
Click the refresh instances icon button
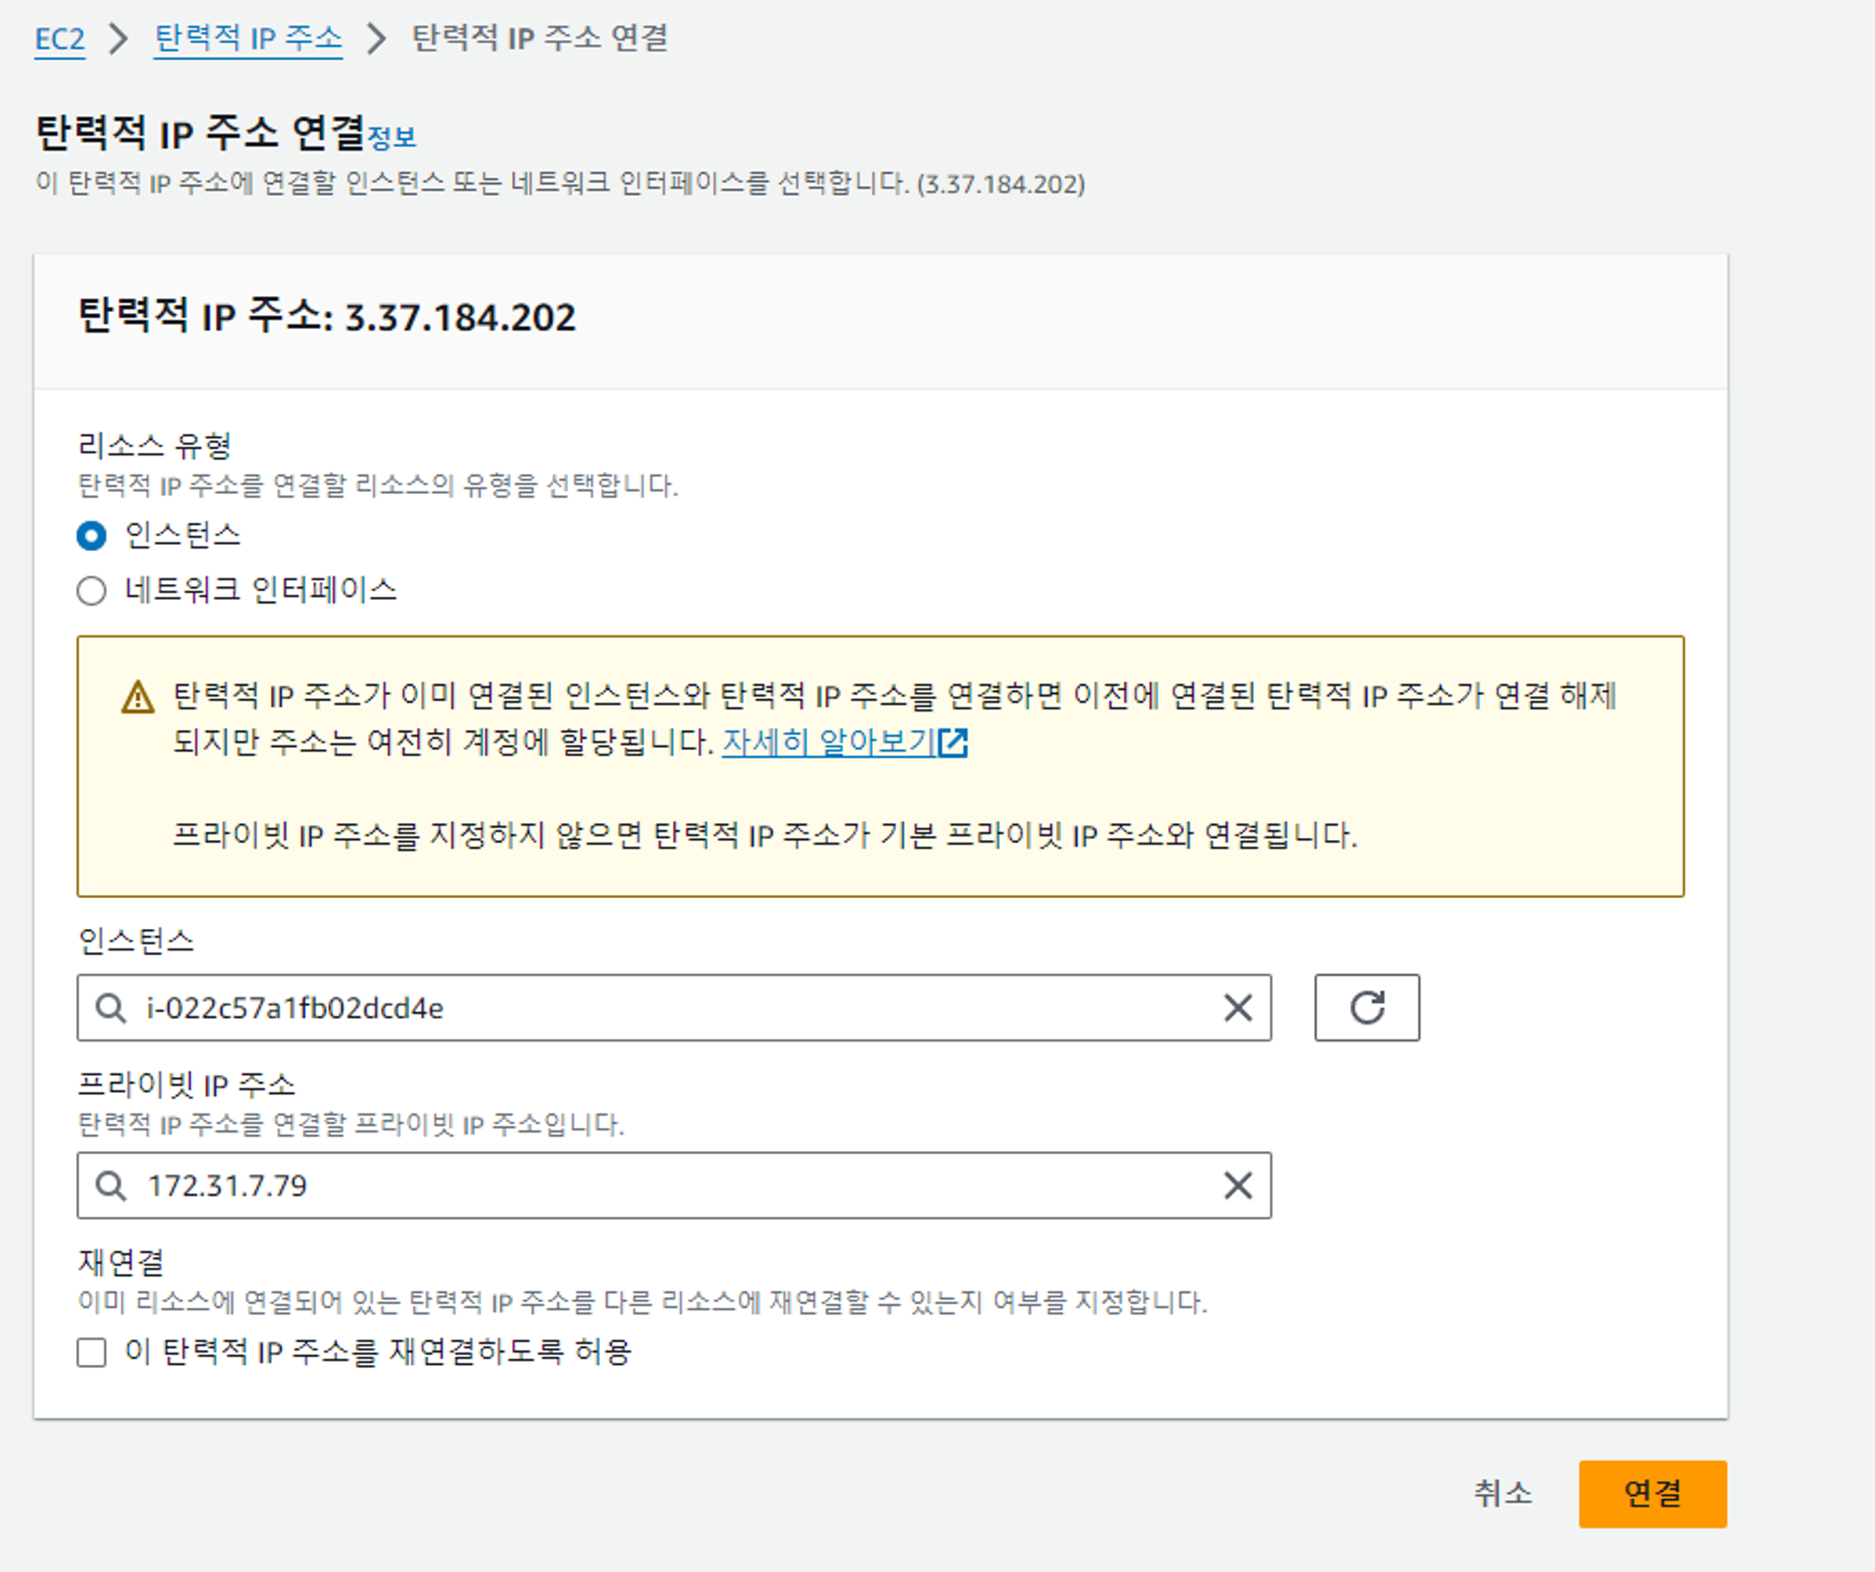[1366, 1008]
